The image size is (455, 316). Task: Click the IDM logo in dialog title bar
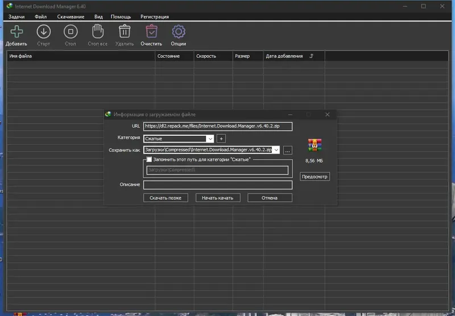[x=108, y=114]
